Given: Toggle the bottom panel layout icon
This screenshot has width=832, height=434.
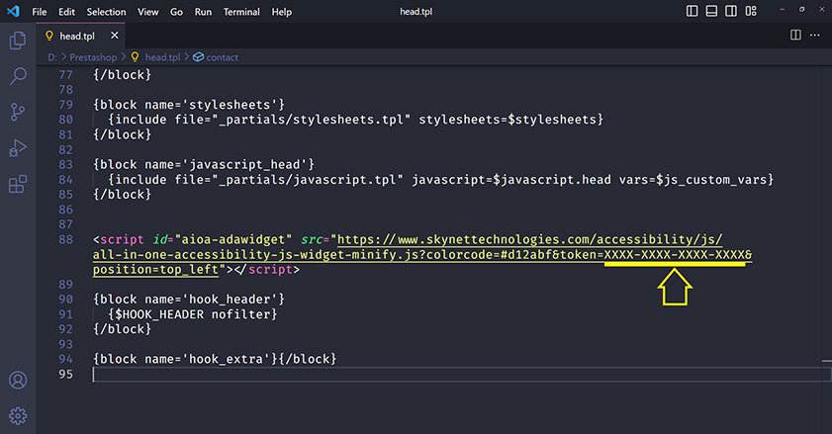Looking at the screenshot, I should click(x=711, y=11).
